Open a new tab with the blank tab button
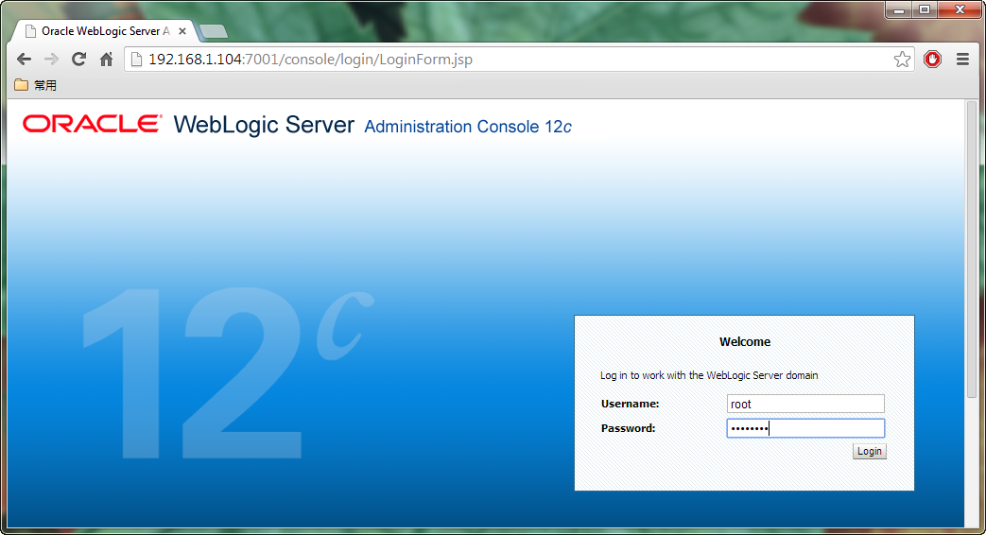The height and width of the screenshot is (535, 986). pos(214,32)
